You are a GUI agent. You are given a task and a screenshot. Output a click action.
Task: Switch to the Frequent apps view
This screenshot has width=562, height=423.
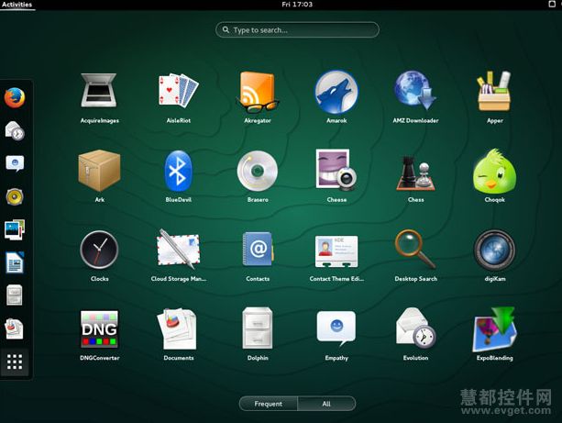[269, 404]
